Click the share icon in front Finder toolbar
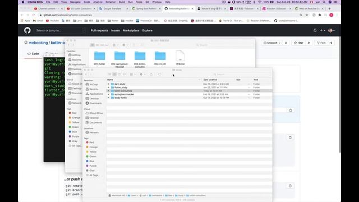Viewport: 359px width, 202px height. [x=151, y=74]
